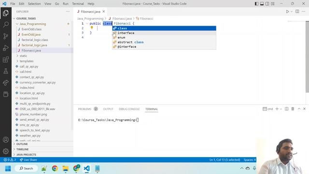309x174 pixels.
Task: Expand the TIMELINE section
Action: click(14, 149)
